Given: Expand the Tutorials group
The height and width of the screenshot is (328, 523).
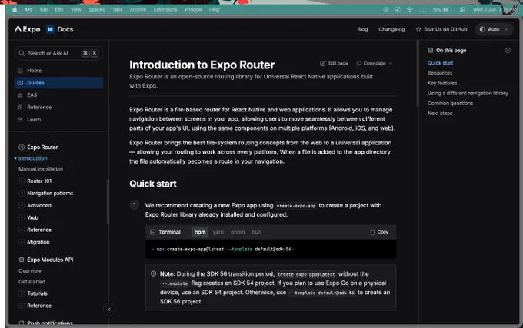Looking at the screenshot, I should tap(37, 293).
